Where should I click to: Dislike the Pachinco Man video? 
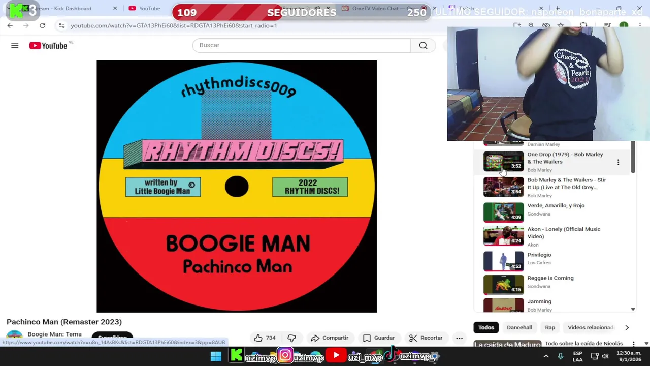(291, 338)
